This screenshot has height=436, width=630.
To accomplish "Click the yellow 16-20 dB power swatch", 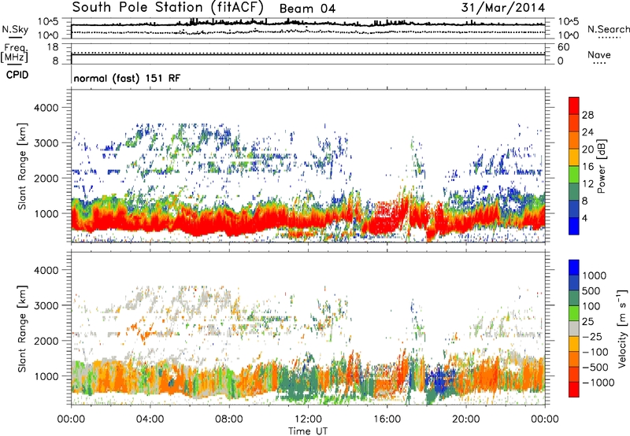I will 574,157.
